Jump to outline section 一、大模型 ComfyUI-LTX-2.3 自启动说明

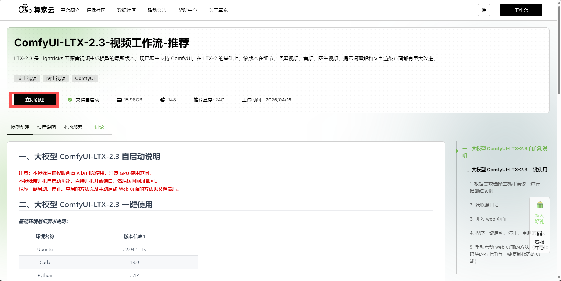505,152
